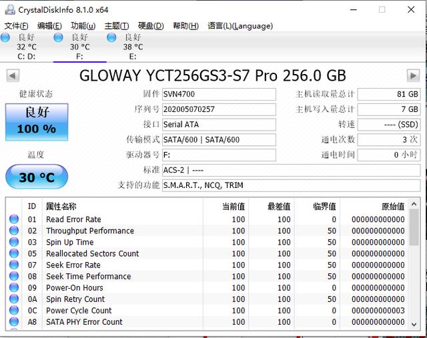This screenshot has height=338, width=427.
Task: Select the E: disk tab at 38 °C
Action: [x=133, y=47]
